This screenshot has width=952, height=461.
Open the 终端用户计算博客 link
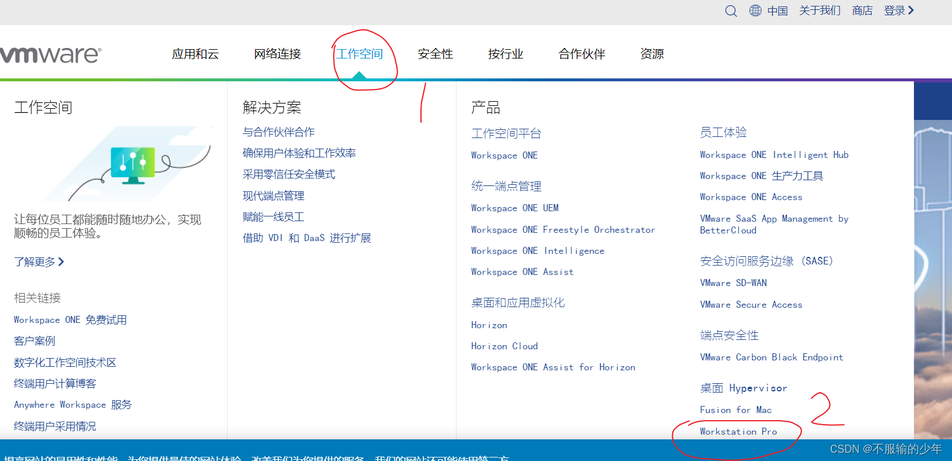tap(55, 384)
